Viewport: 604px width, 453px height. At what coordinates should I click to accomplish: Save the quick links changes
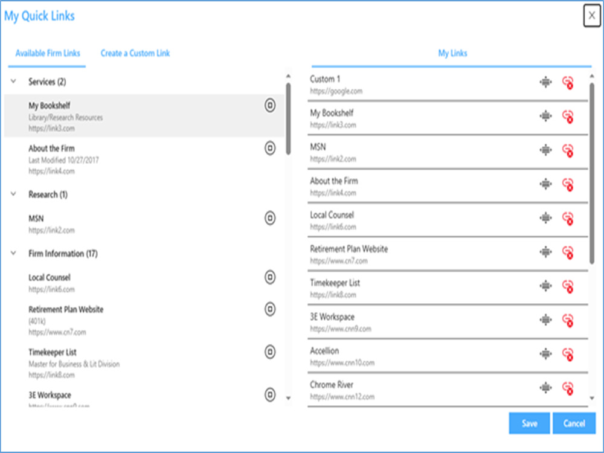click(529, 423)
